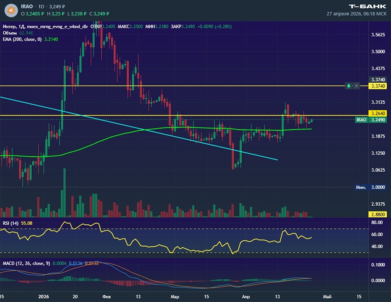The width and height of the screenshot is (391, 302).
Task: Remove the 3.3740 alert with the X icon
Action: coord(357,86)
